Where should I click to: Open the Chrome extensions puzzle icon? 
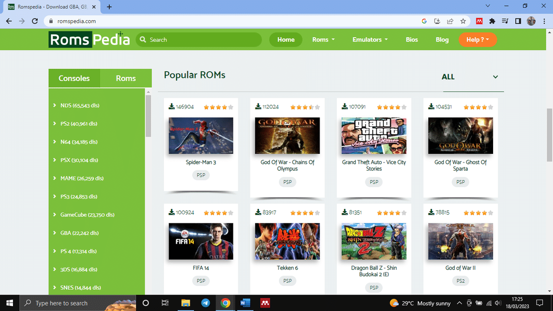[492, 21]
